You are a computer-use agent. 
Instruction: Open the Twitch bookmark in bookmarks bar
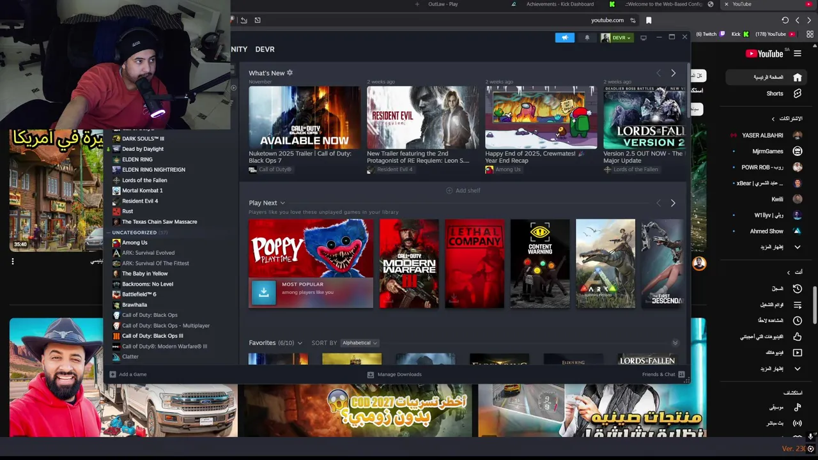point(711,34)
